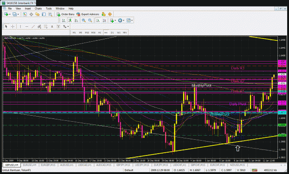Viewport: 289px width, 174px height.
Task: Click the 'Daily R3' chart label
Action: coord(237,68)
